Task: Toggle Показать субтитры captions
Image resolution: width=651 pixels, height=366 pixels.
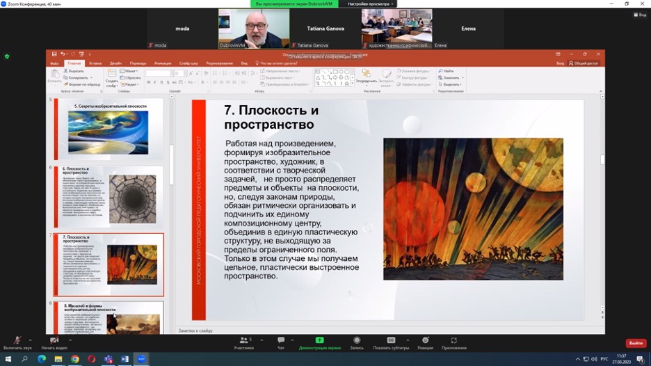Action: 391,341
